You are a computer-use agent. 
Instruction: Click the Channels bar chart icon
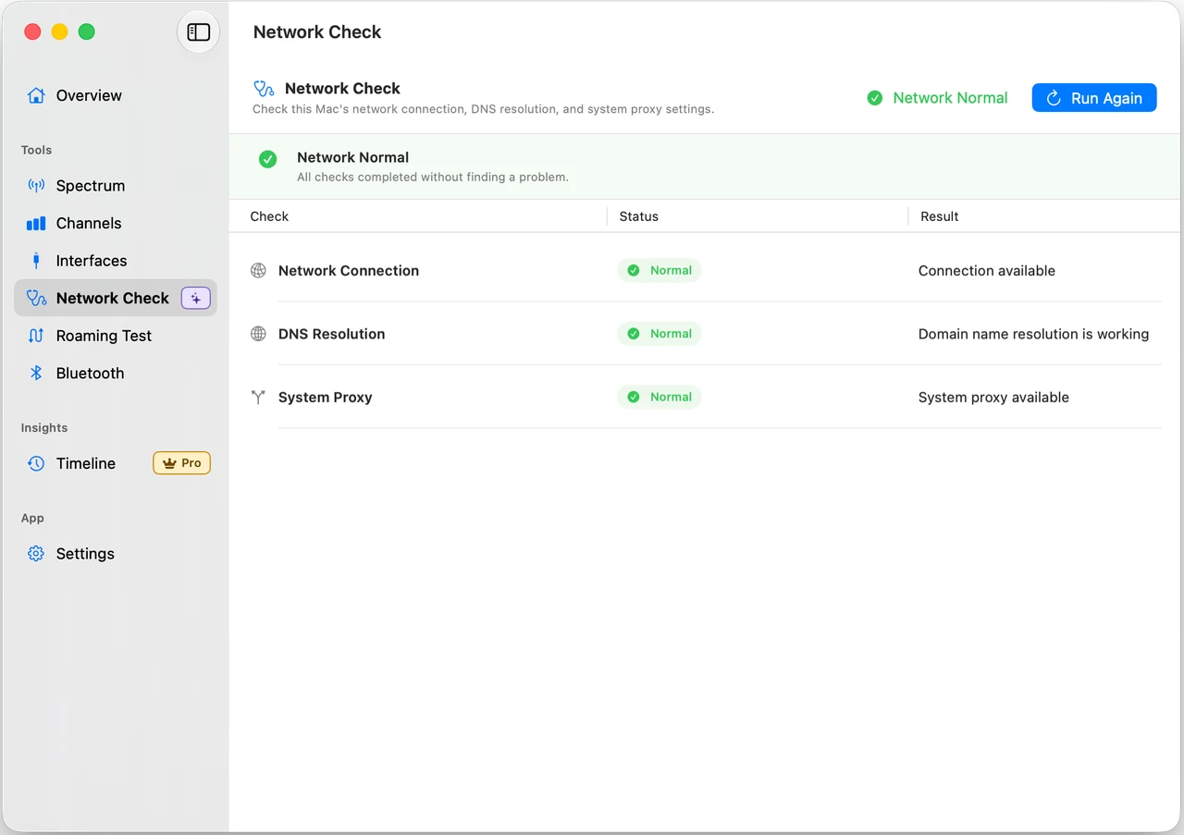pyautogui.click(x=36, y=224)
